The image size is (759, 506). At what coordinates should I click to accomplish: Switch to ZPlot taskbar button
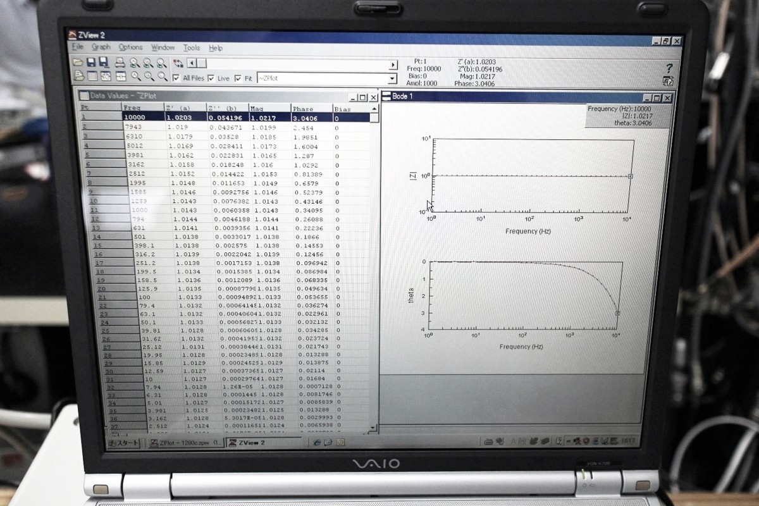[187, 443]
